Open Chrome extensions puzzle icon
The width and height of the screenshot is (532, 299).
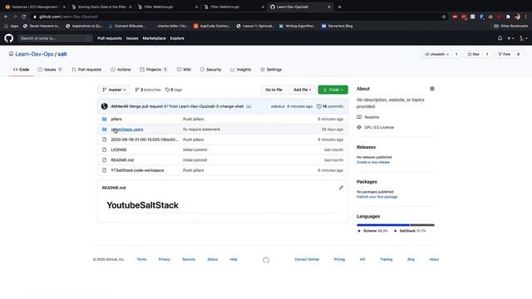508,17
